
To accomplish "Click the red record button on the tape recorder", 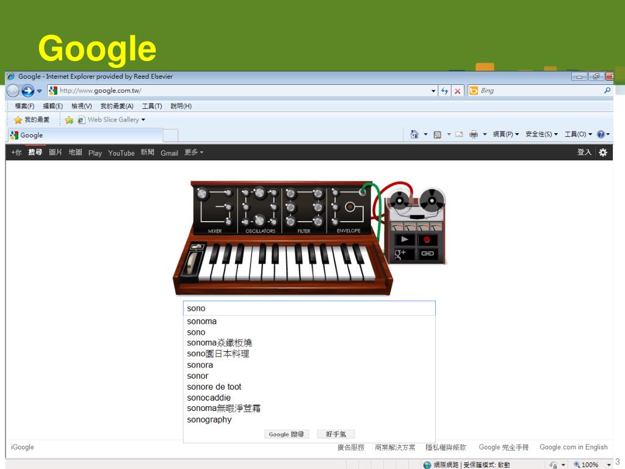I will (427, 239).
